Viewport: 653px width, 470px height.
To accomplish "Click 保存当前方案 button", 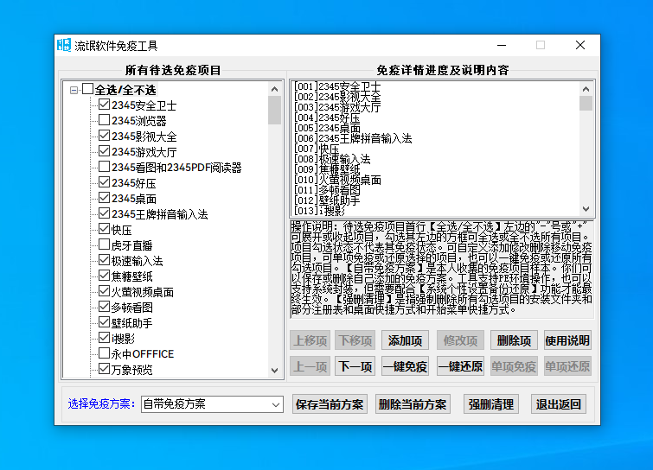I will click(x=330, y=404).
